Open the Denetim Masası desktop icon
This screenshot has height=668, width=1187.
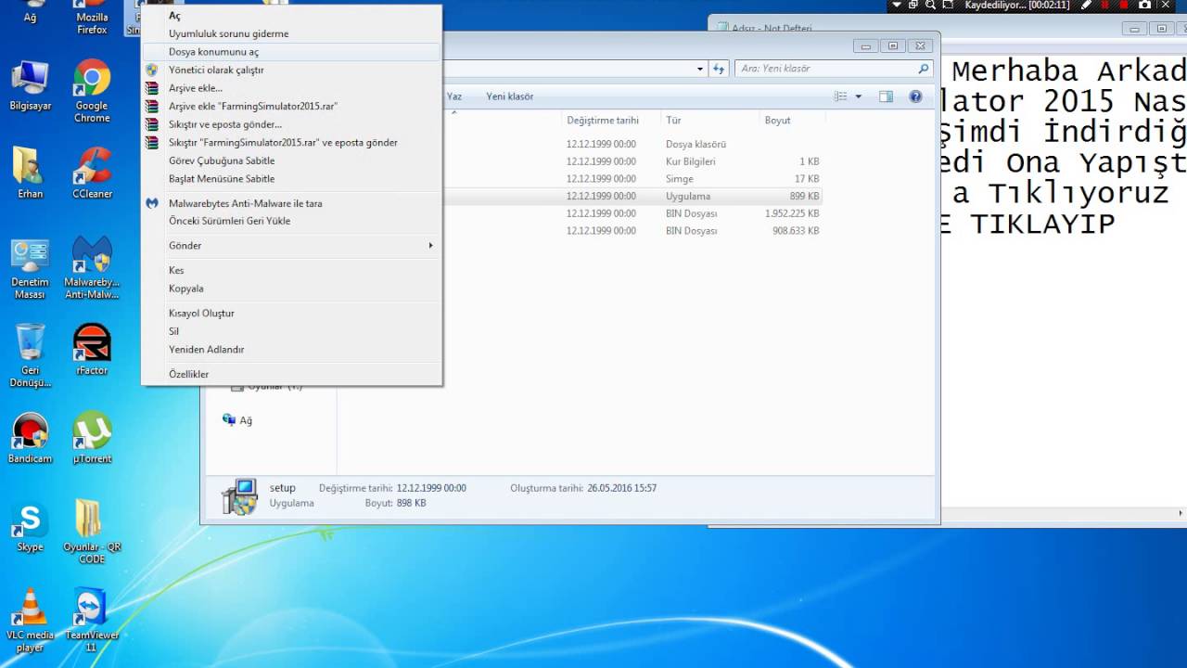point(30,268)
